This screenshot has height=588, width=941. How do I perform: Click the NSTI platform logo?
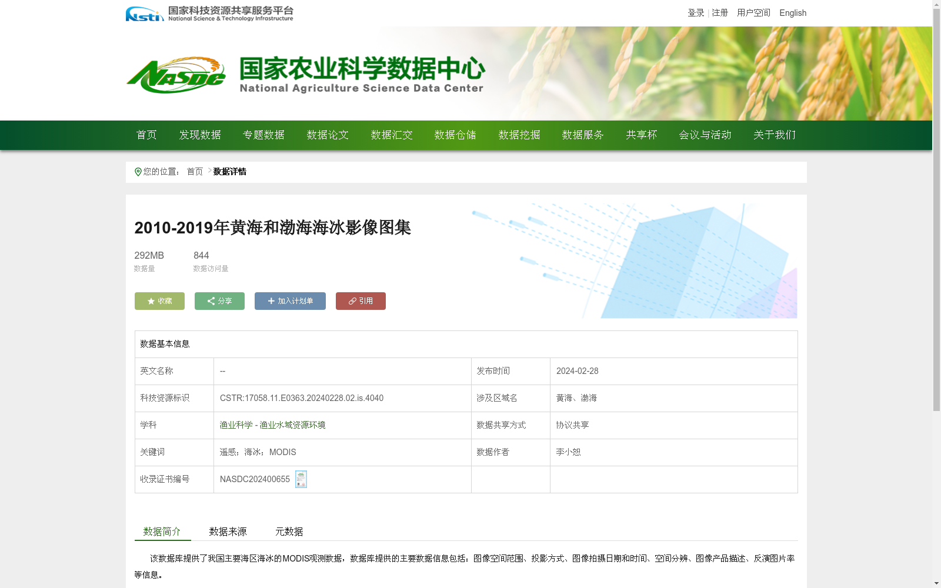(209, 14)
